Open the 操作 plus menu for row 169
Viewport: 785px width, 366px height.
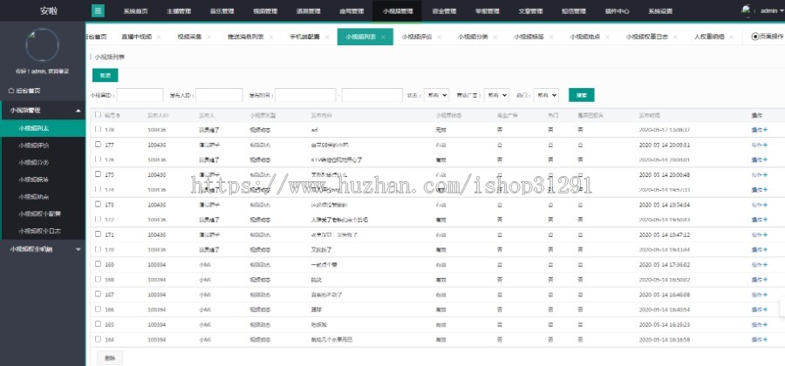[759, 265]
